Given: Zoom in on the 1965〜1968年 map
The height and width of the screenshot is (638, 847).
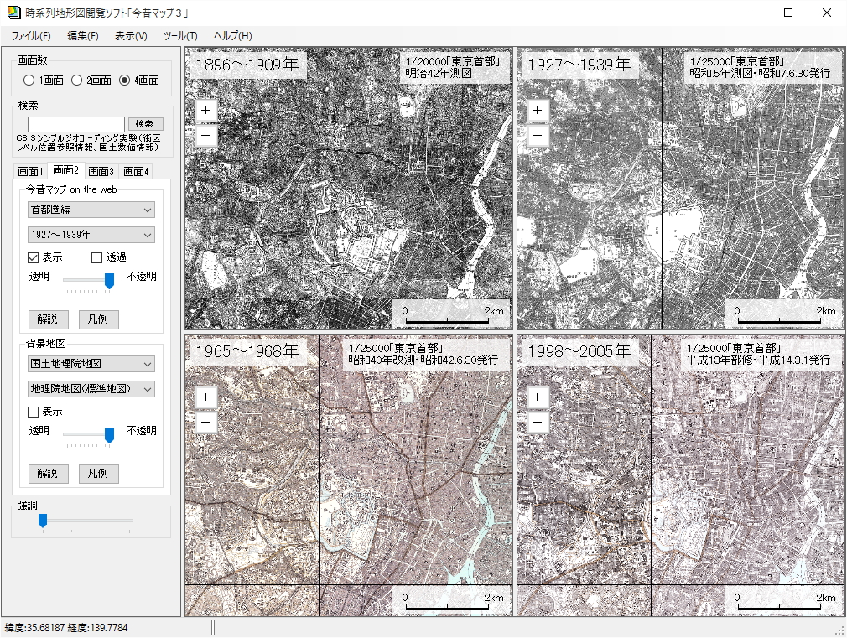Looking at the screenshot, I should (x=205, y=397).
